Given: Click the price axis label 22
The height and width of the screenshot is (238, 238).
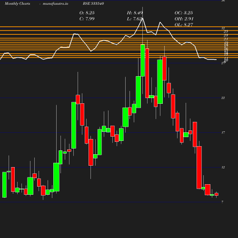Looking at the screenshot, I should pyautogui.click(x=223, y=98).
